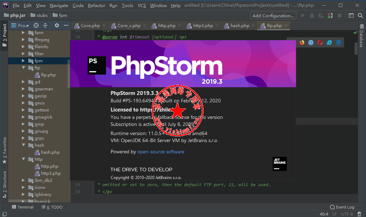
Task: Hide the Project panel with minus icon
Action: tap(66, 26)
